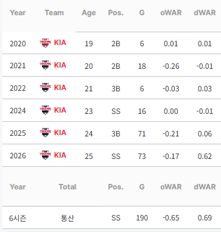
Task: Open the KIA team link for 2020
Action: pyautogui.click(x=60, y=43)
